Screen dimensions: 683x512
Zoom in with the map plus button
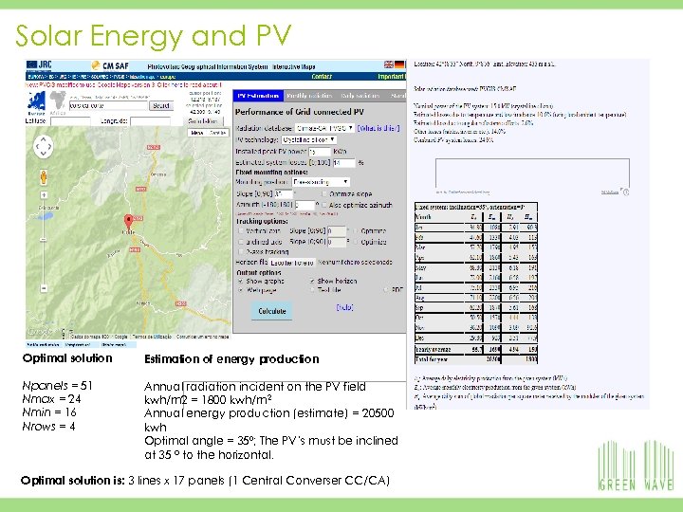click(x=44, y=195)
